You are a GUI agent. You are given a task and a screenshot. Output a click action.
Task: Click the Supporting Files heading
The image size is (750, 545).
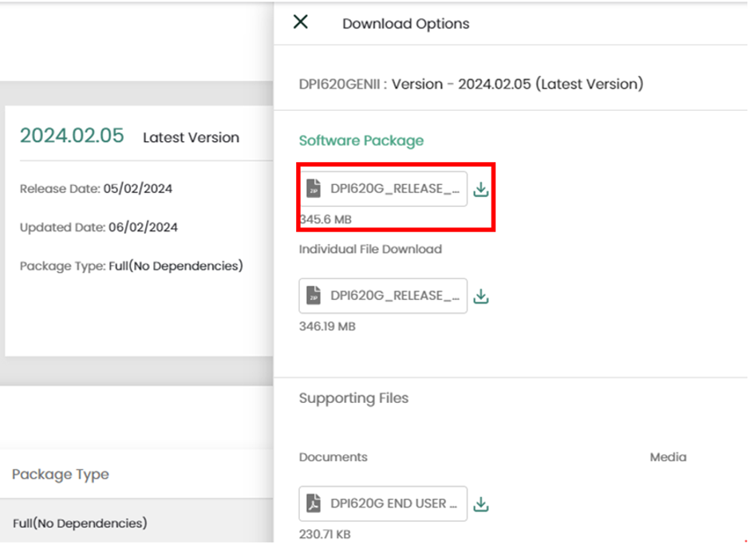pos(353,398)
